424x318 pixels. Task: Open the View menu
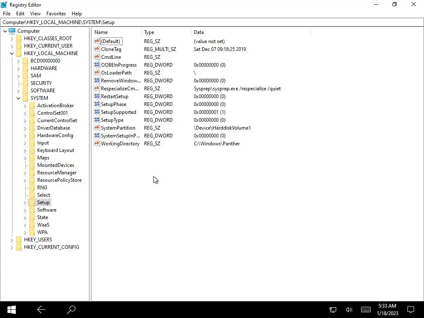coord(36,14)
